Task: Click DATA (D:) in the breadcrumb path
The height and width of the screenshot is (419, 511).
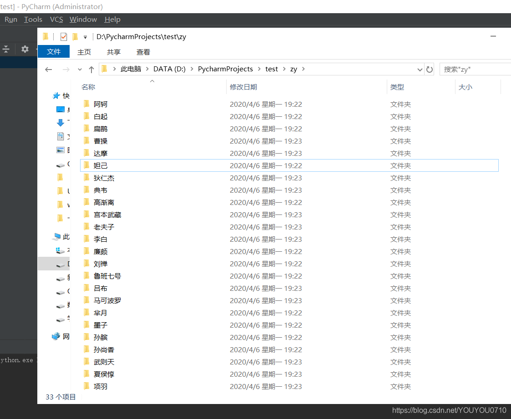Action: click(x=169, y=69)
